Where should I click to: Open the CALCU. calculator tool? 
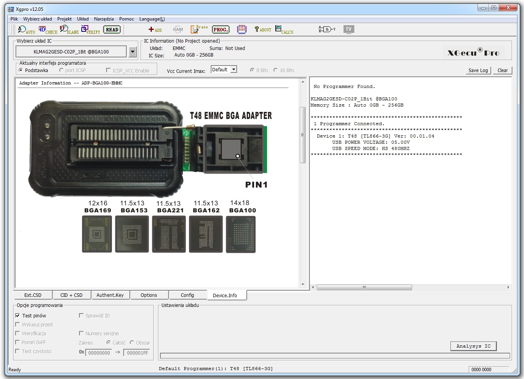point(284,29)
